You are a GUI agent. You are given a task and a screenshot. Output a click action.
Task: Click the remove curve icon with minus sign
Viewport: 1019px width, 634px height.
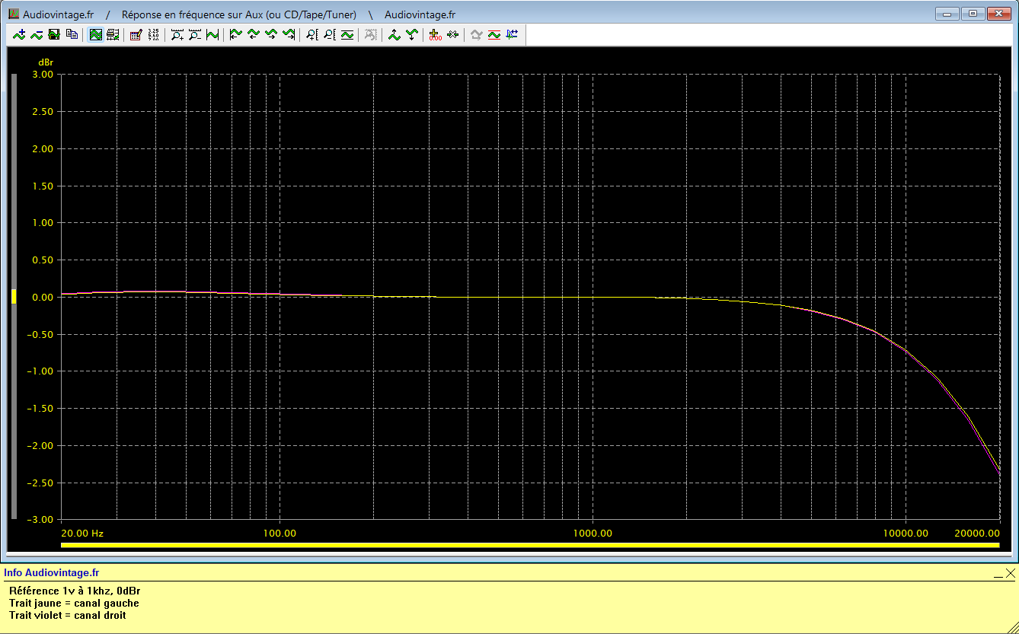coord(37,34)
